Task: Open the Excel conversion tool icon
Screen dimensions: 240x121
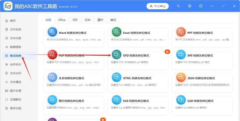Action: [x=117, y=32]
